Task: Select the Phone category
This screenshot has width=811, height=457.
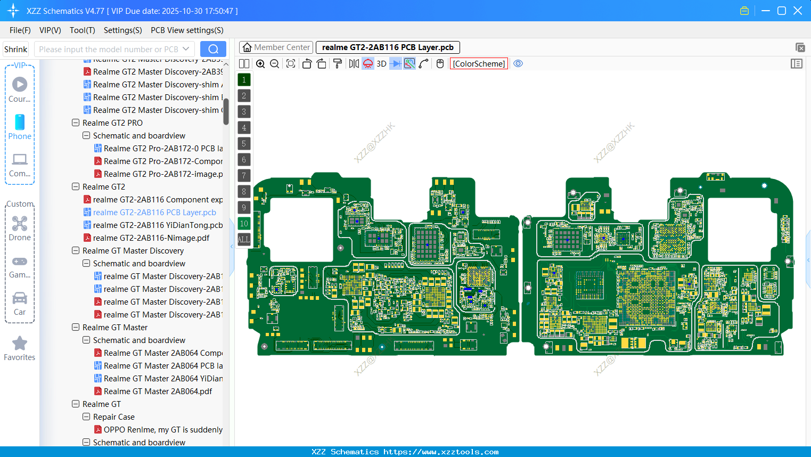Action: pos(20,127)
